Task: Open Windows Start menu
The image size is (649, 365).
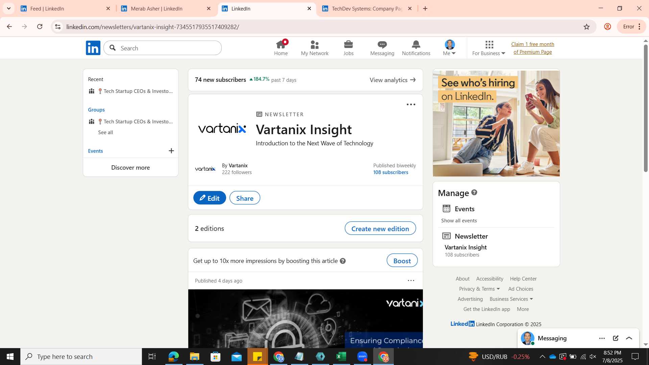Action: click(10, 357)
